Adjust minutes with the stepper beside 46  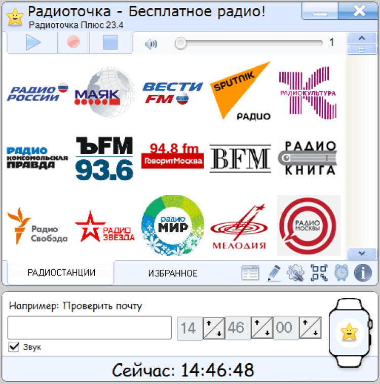point(262,328)
